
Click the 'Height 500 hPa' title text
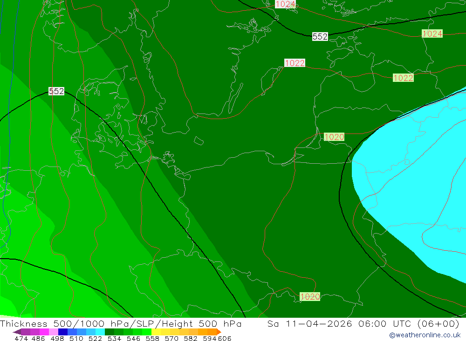(x=201, y=323)
